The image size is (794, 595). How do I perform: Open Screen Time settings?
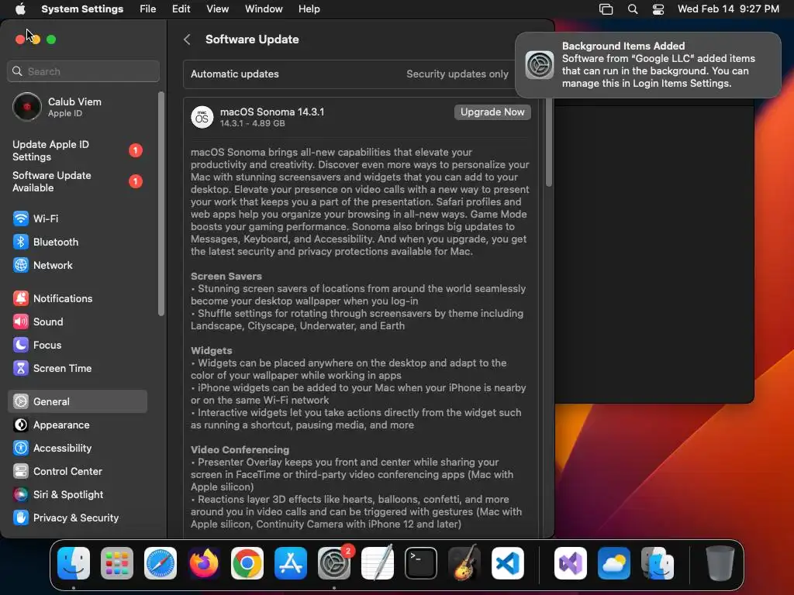click(x=77, y=368)
